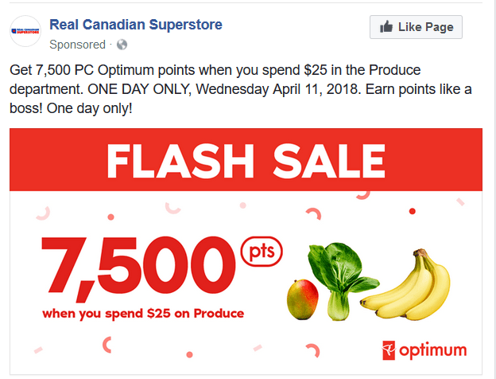The image size is (496, 379).
Task: Click the April 11, 2018 date text
Action: coord(316,89)
